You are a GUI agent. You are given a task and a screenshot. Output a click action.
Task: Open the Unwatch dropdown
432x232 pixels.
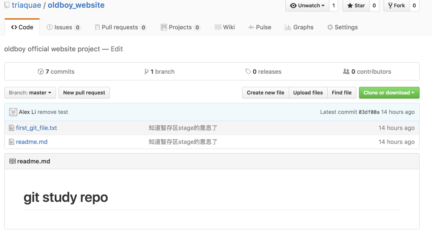coord(307,6)
